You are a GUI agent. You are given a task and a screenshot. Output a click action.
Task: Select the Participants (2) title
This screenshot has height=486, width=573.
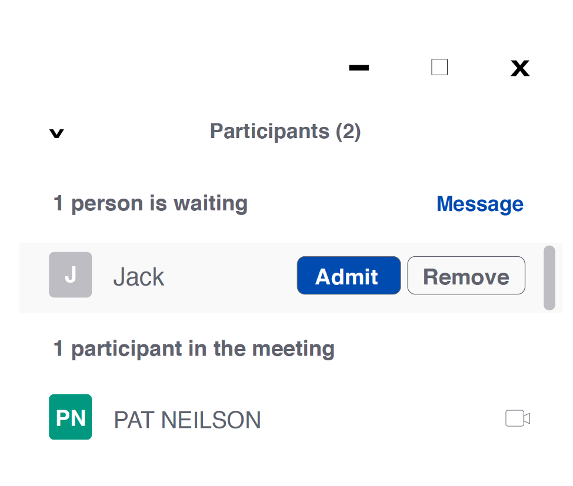285,132
